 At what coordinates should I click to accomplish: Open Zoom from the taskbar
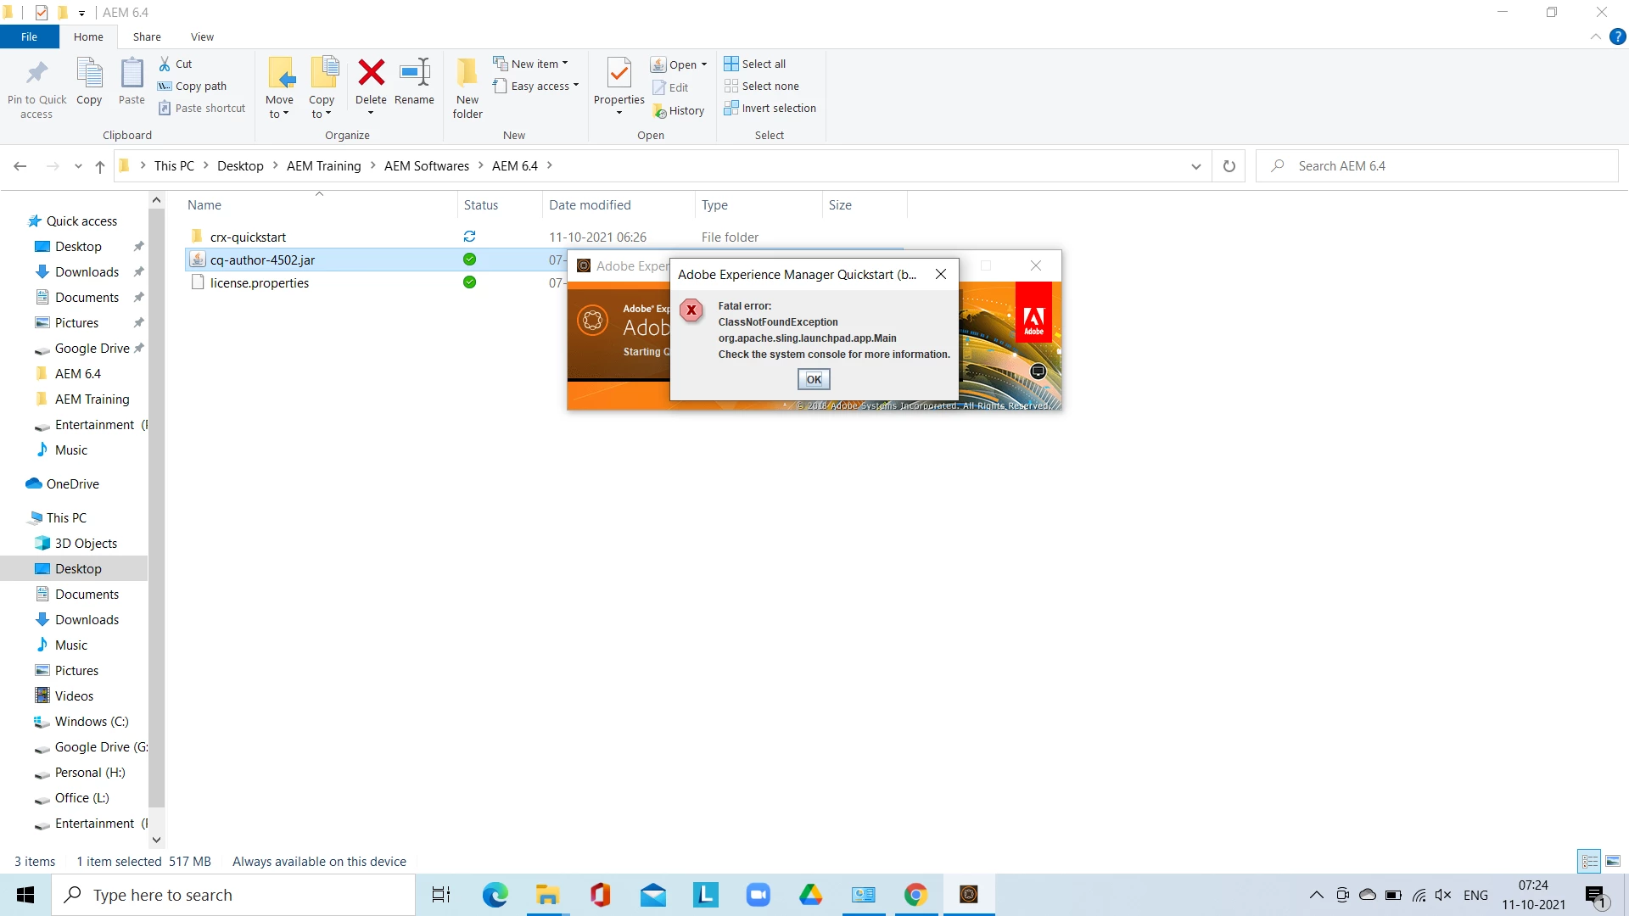click(x=758, y=895)
